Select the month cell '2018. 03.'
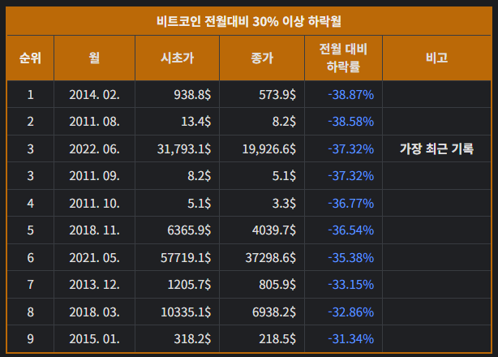The width and height of the screenshot is (498, 357). 94,312
